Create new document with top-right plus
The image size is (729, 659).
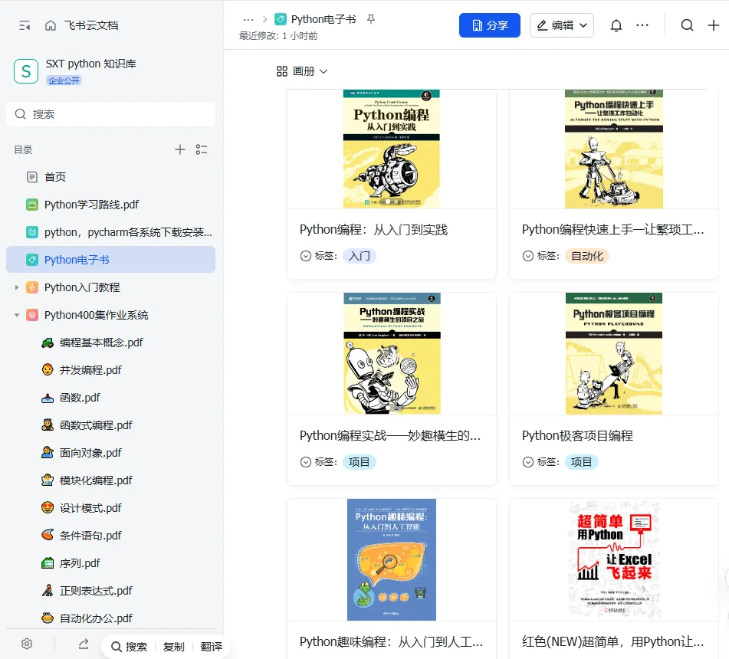713,25
